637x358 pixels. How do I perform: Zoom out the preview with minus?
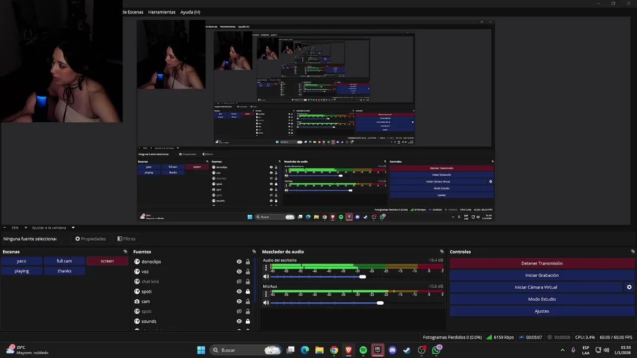pos(4,228)
